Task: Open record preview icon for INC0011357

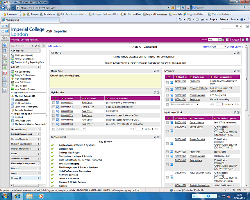Action: coord(58,103)
